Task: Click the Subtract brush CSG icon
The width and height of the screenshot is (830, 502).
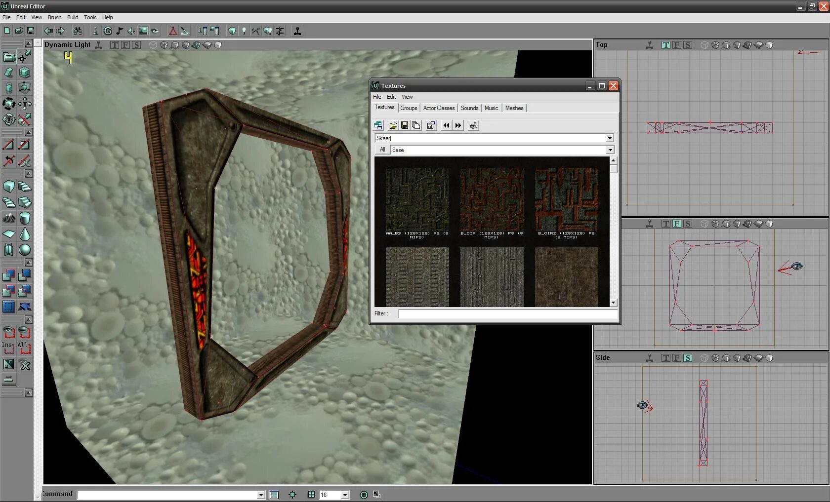Action: point(25,275)
